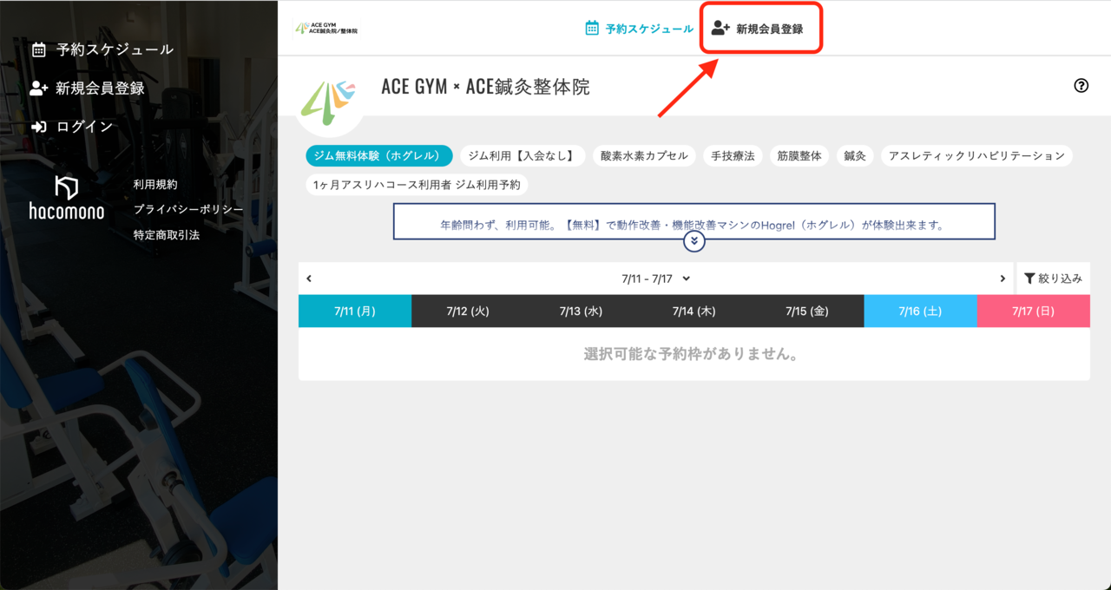Open top 新規会員登録 tab
Screen dimensions: 1111x590
759,28
